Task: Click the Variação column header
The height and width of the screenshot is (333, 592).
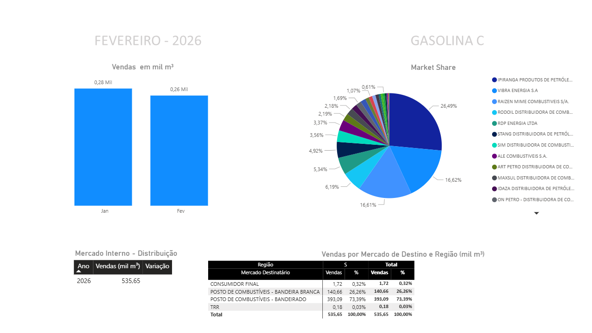Action: click(x=157, y=266)
